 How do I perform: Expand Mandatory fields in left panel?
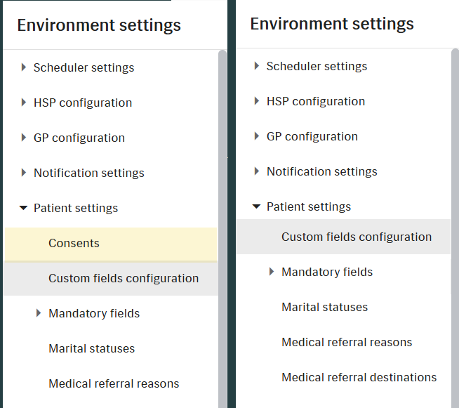[39, 313]
